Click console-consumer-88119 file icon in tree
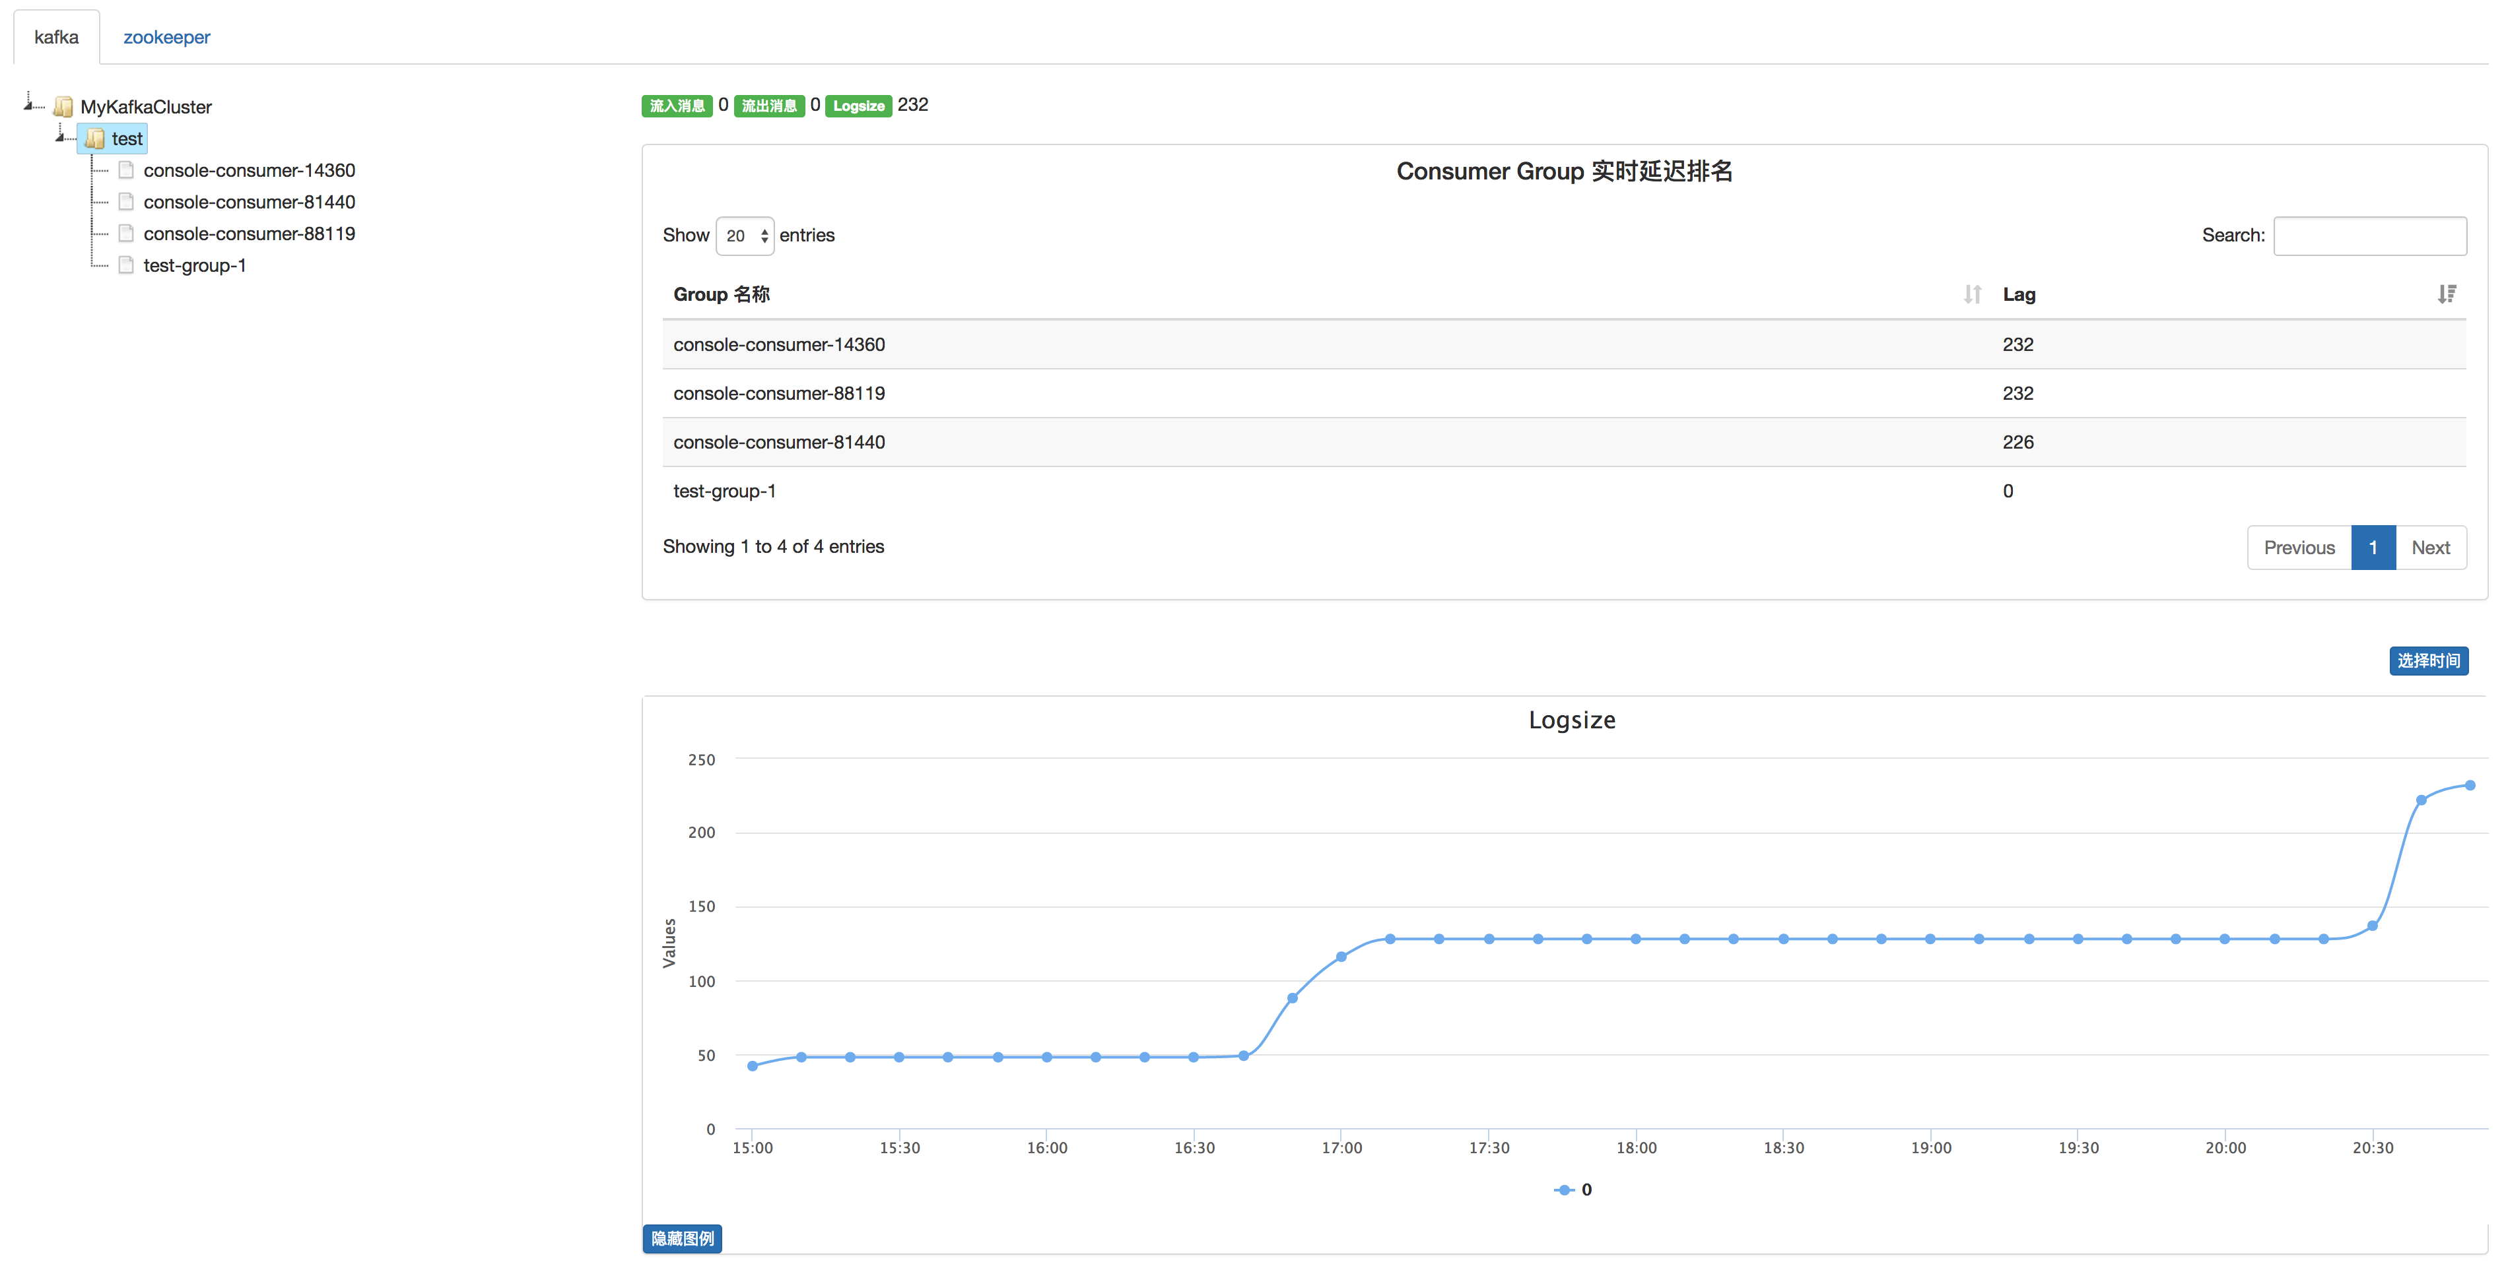This screenshot has width=2506, height=1268. [125, 234]
